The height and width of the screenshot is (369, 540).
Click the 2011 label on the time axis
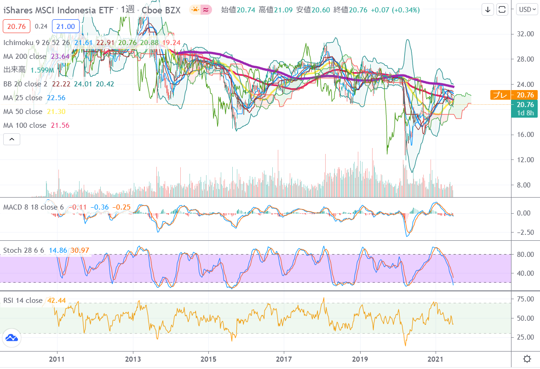(x=57, y=359)
